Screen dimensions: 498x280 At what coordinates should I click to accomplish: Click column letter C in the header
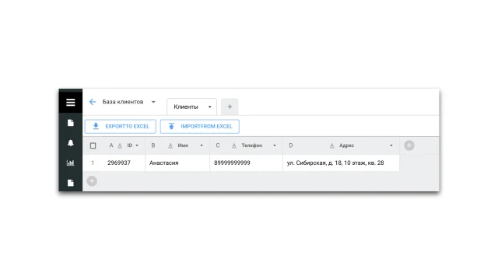pos(218,145)
